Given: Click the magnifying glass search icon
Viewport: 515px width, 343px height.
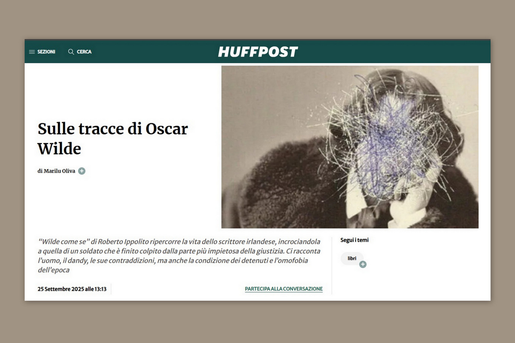Looking at the screenshot, I should point(71,52).
